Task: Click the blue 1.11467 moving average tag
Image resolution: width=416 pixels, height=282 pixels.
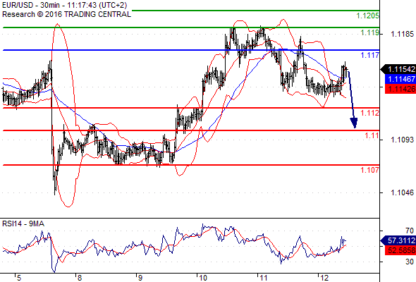Action: tap(400, 79)
